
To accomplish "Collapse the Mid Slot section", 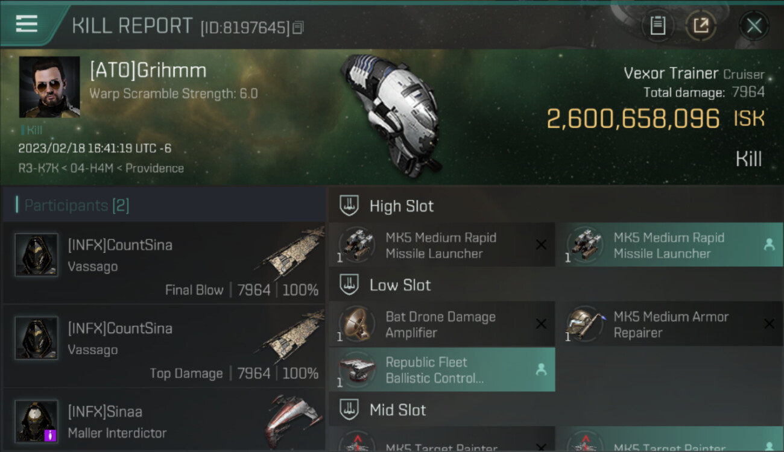I will pos(349,410).
